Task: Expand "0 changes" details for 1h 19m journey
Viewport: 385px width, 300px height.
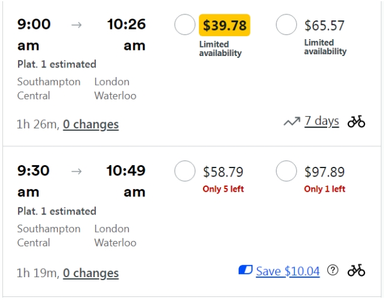Action: [x=91, y=273]
